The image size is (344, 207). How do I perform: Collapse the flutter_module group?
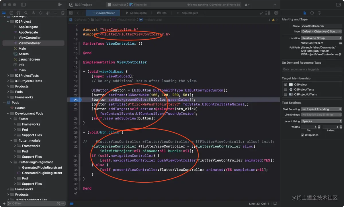[11, 140]
